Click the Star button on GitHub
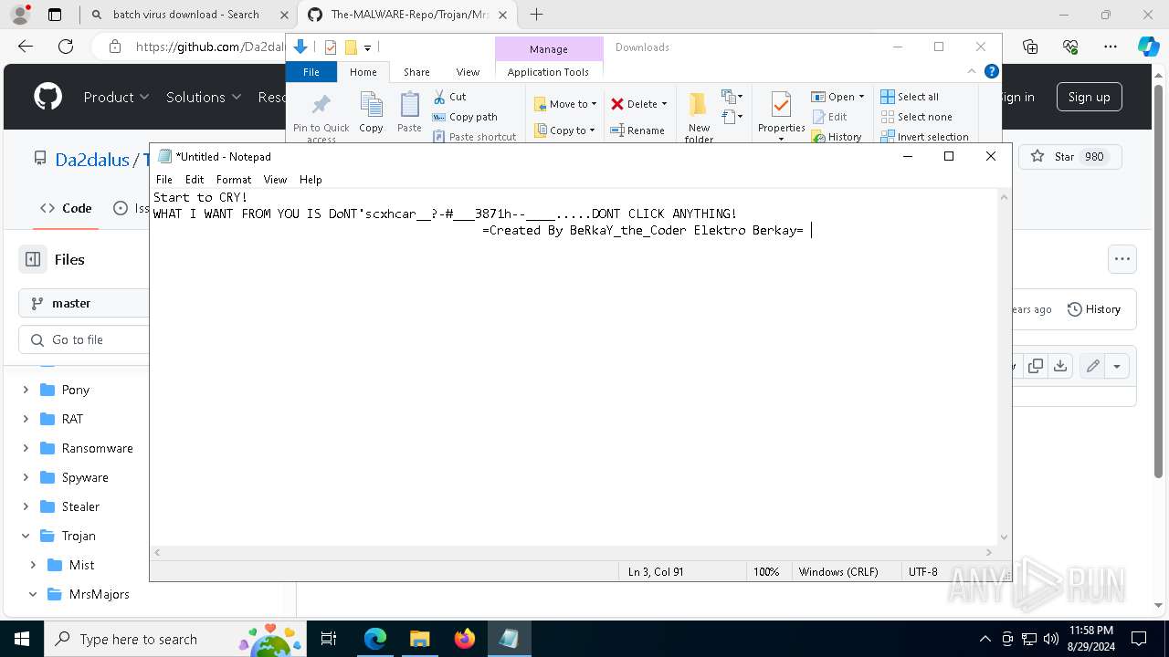Screen dimensions: 1169x657 click(x=1069, y=157)
